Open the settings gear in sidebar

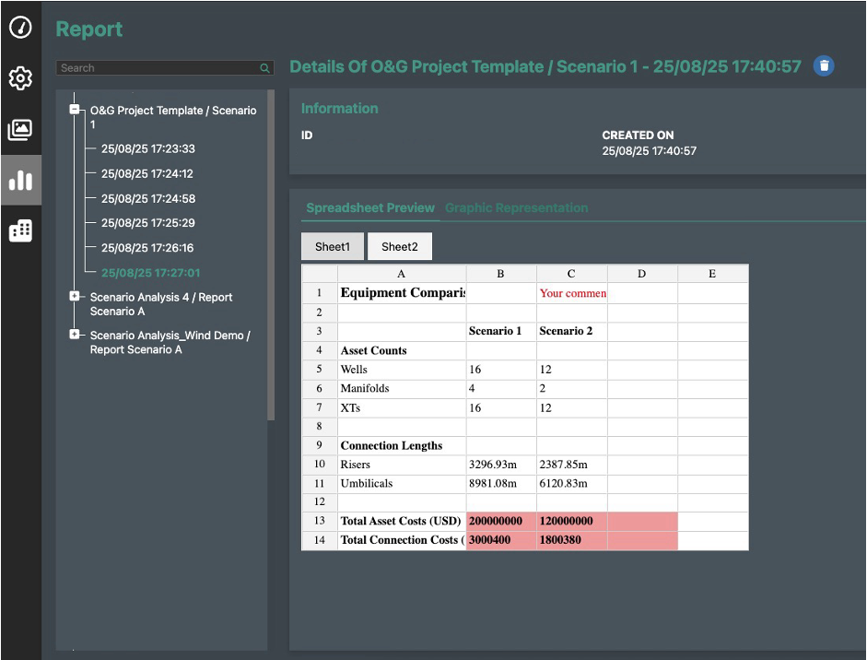pyautogui.click(x=20, y=79)
